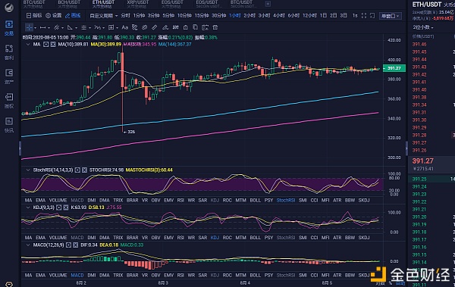455x287 pixels.
Task: Collapse the KDJ panel chevron
Action: (28, 207)
